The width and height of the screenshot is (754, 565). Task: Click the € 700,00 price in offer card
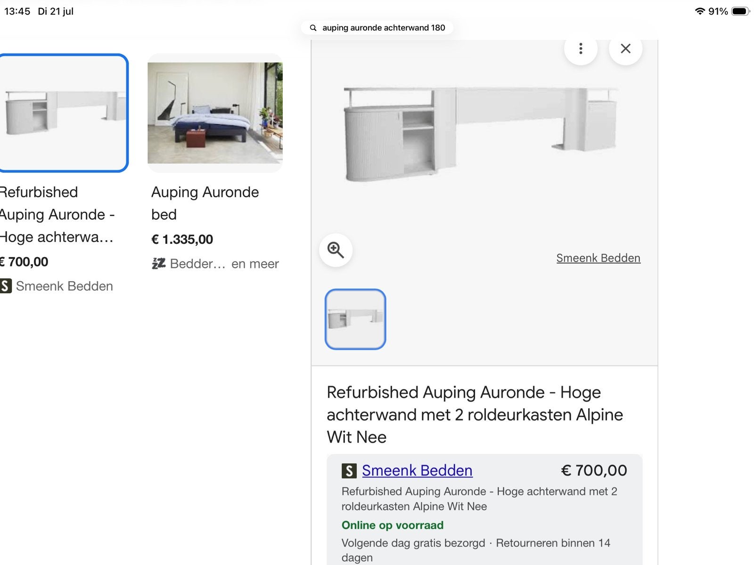pos(594,470)
